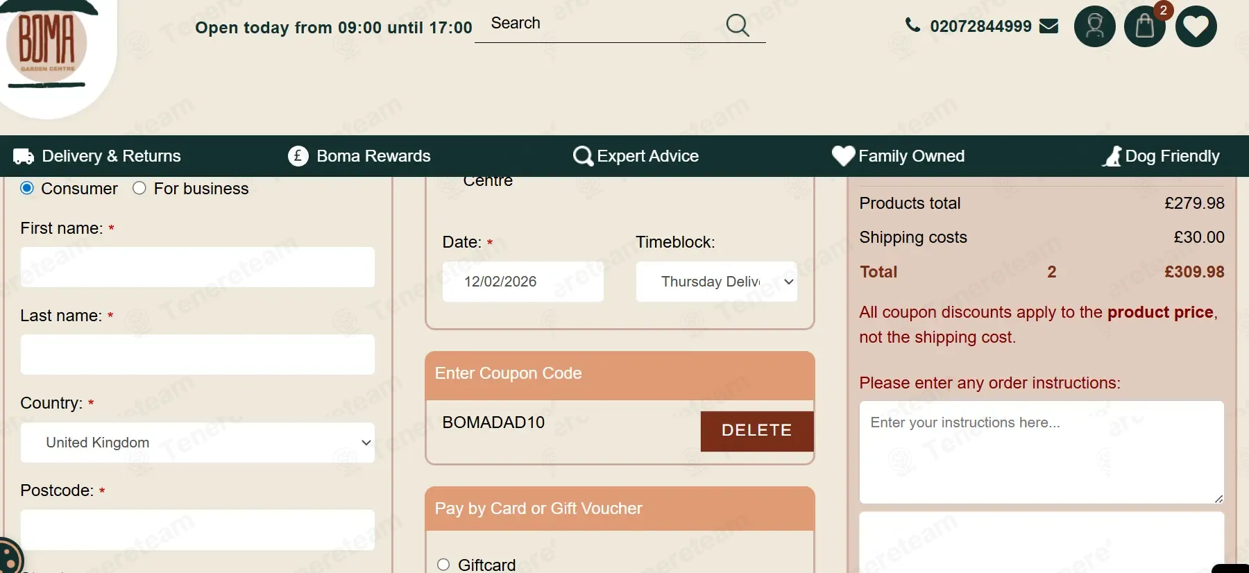
Task: Click the Pay by Card or Gift Voucher header
Action: pyautogui.click(x=620, y=508)
